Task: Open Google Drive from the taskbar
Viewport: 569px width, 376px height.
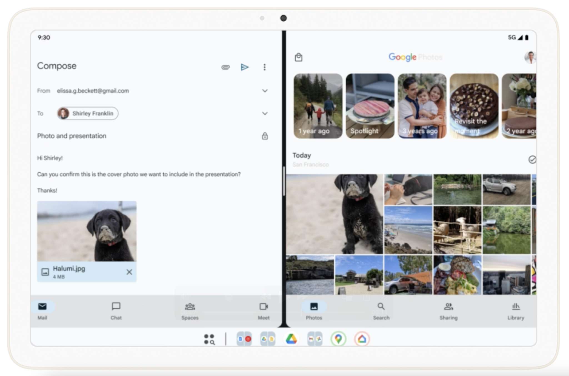Action: tap(291, 339)
